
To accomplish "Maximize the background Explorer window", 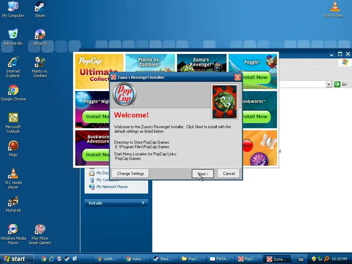I will [x=340, y=54].
